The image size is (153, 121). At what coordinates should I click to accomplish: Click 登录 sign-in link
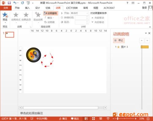[x=144, y=8]
